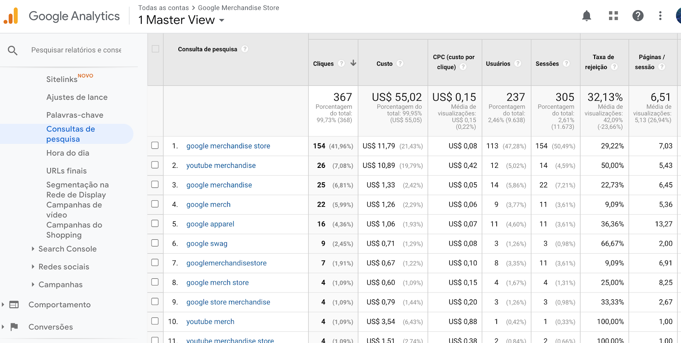
Task: Click help icon next to Taxa de rejeição
Action: pos(614,67)
